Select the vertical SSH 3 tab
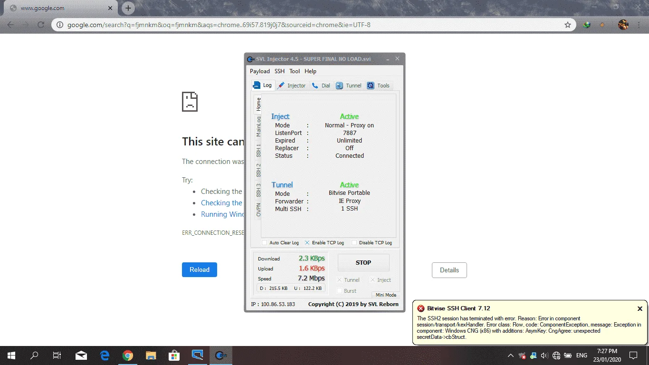Image resolution: width=649 pixels, height=365 pixels. [258, 190]
